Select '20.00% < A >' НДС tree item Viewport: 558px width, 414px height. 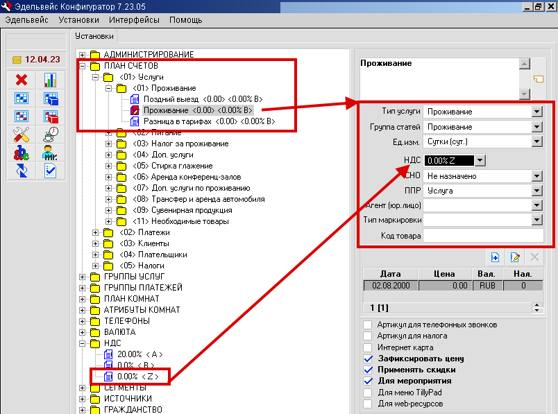coord(139,354)
